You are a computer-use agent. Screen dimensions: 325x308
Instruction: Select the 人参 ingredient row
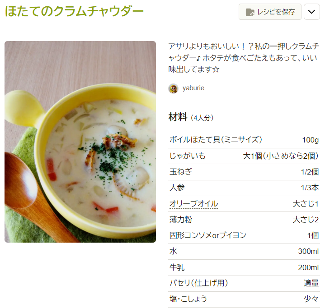[244, 188]
